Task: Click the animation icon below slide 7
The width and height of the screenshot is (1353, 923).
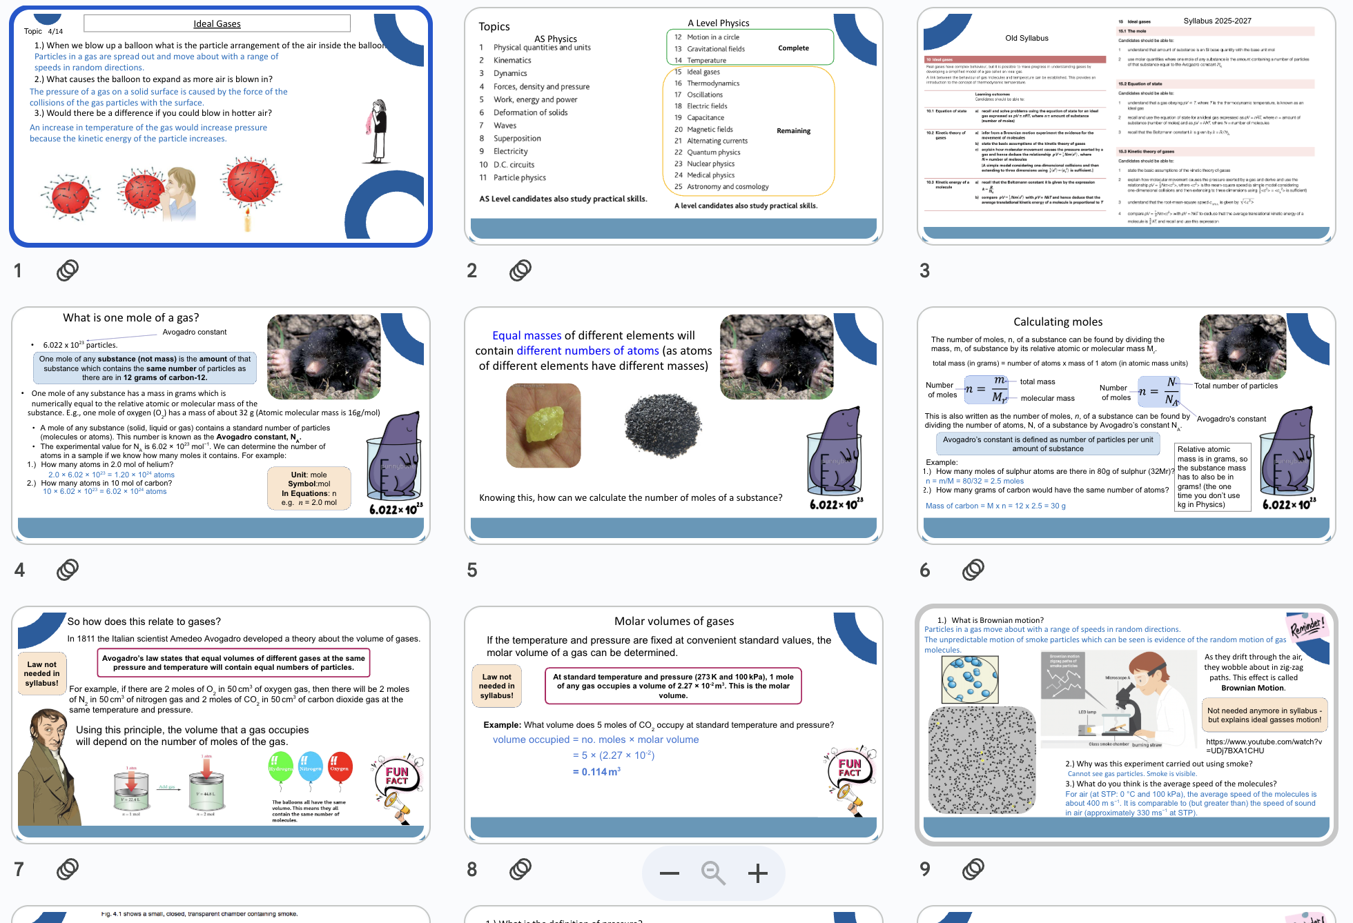Action: (x=67, y=869)
